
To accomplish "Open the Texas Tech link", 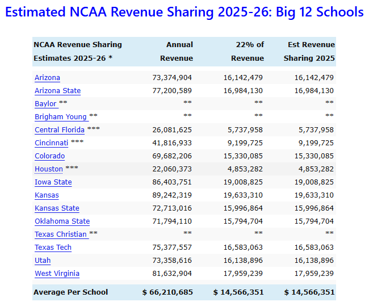I will click(x=53, y=248).
